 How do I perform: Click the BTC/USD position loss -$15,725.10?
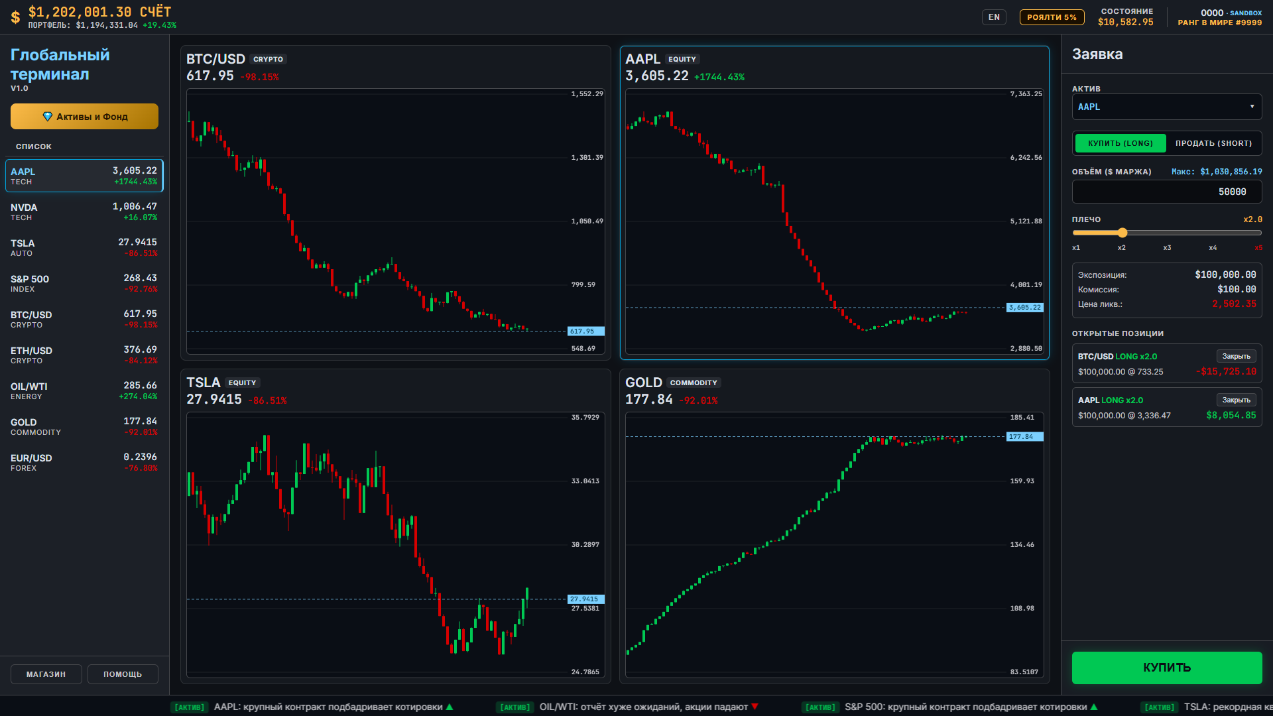pos(1226,372)
